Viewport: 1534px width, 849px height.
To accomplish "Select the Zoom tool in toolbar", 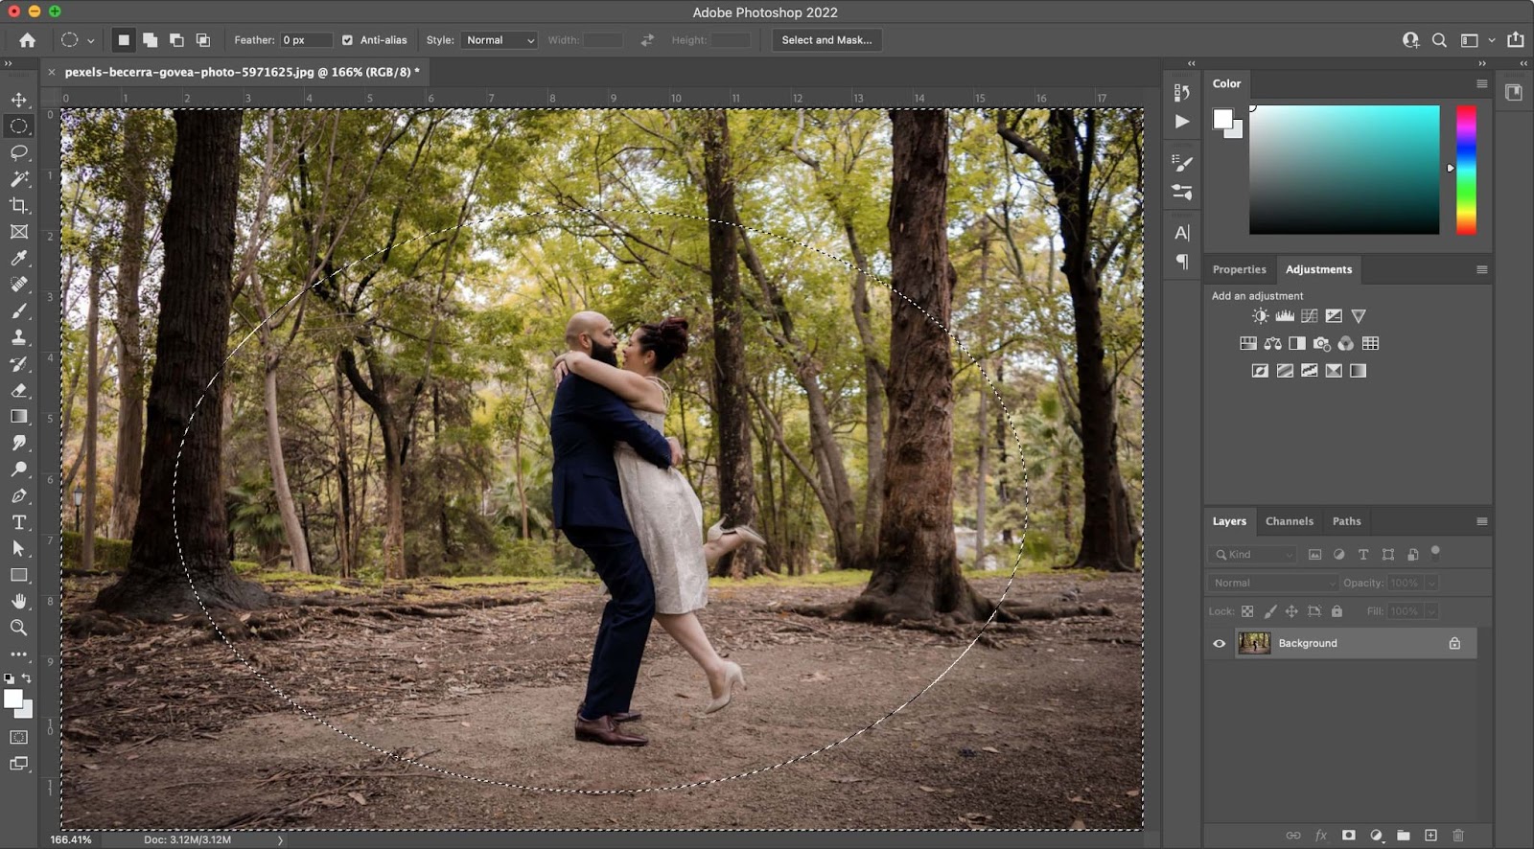I will point(18,628).
